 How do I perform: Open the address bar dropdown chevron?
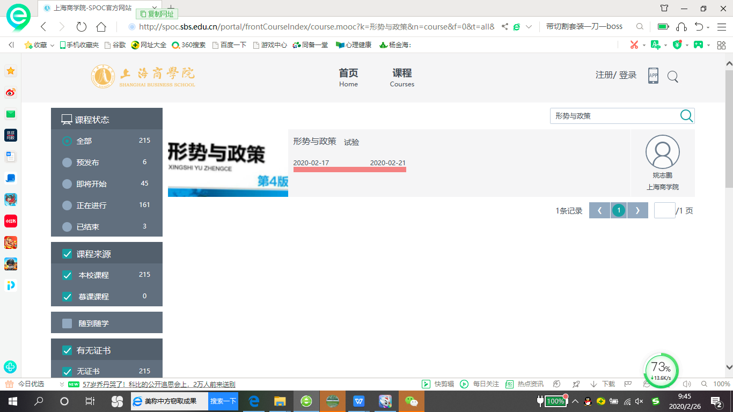529,27
